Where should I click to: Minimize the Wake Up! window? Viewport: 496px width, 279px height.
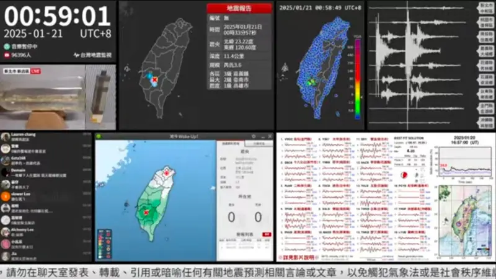262,136
